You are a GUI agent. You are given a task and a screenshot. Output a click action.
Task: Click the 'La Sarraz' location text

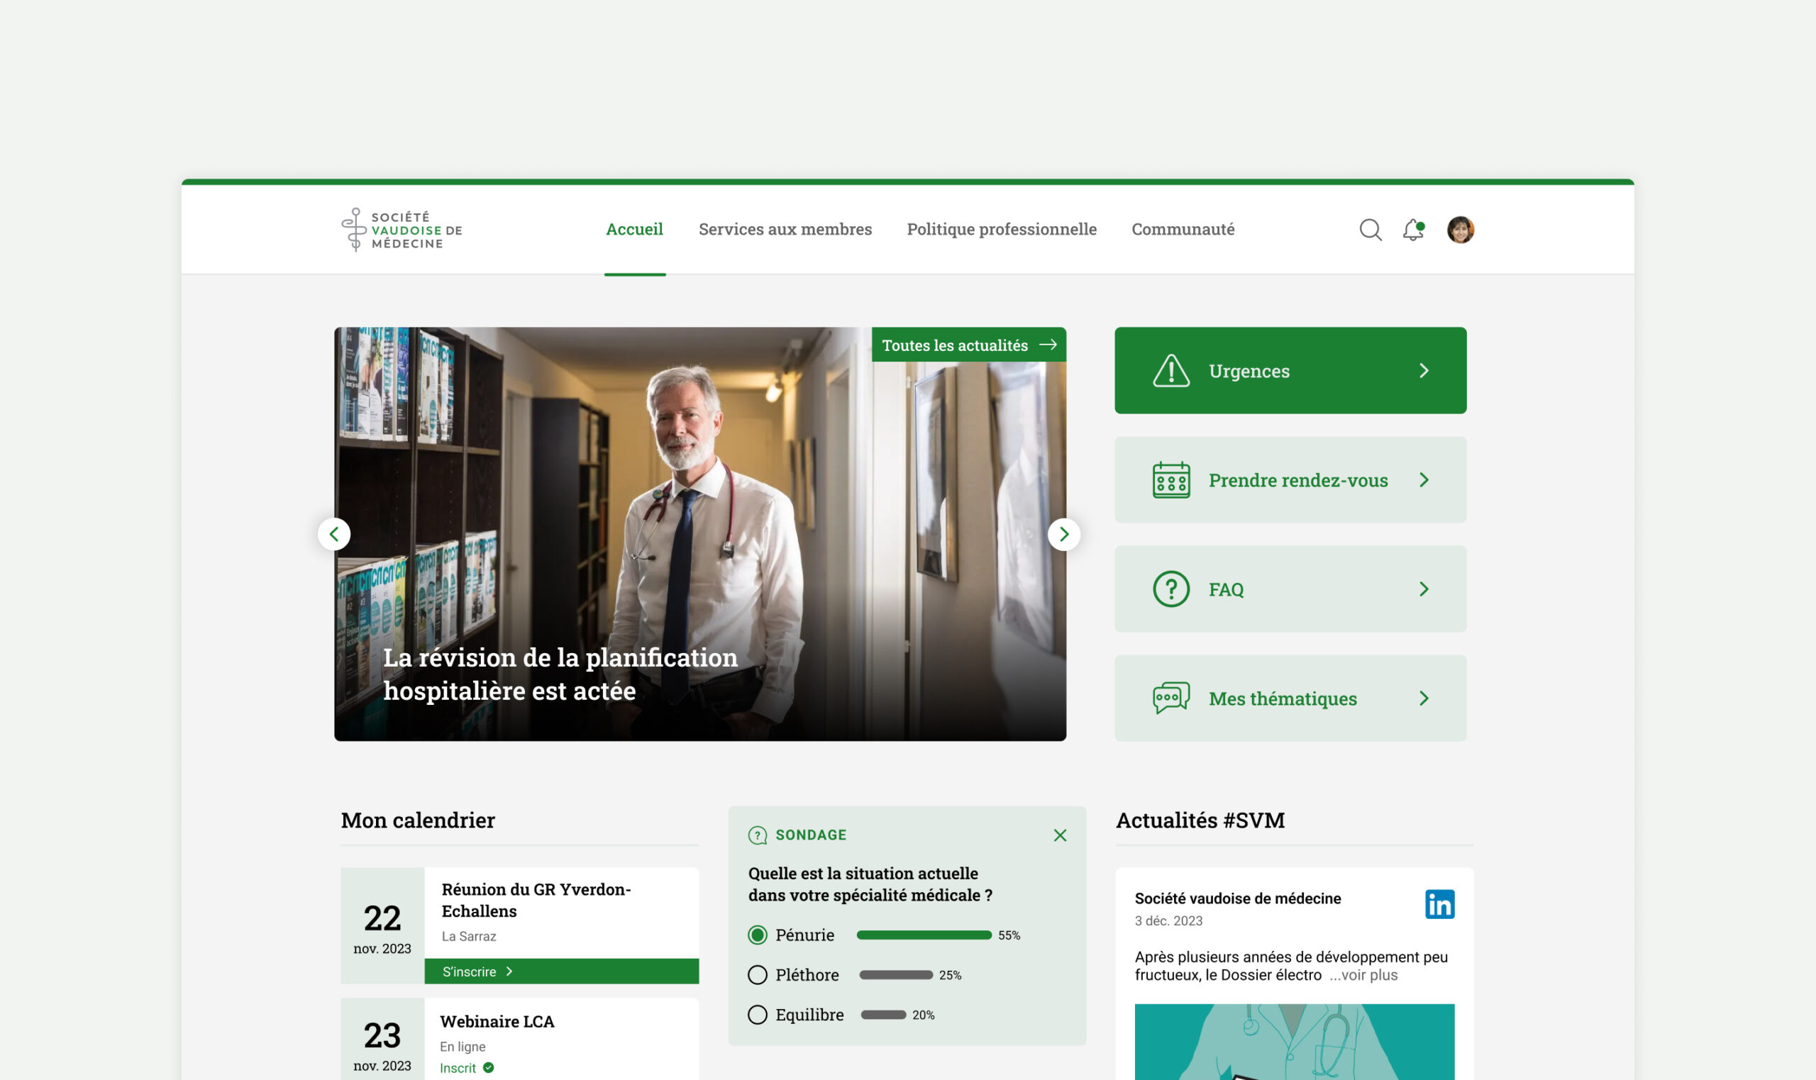click(469, 936)
